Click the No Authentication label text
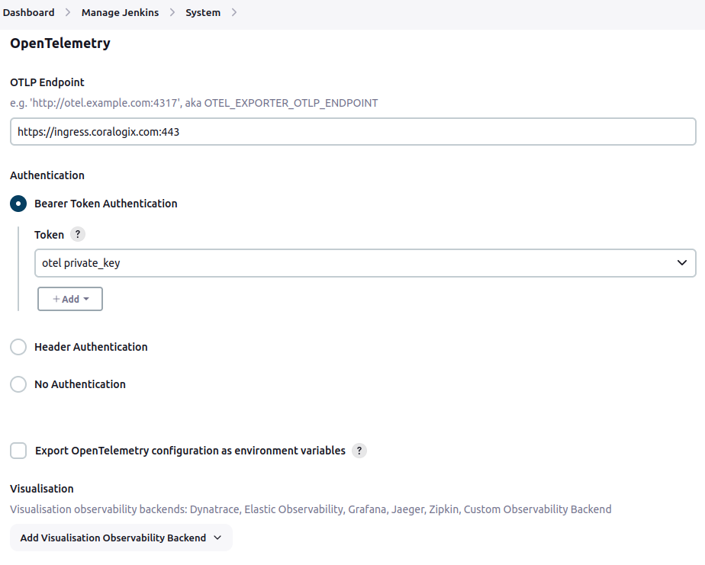This screenshot has height=565, width=705. [x=80, y=384]
